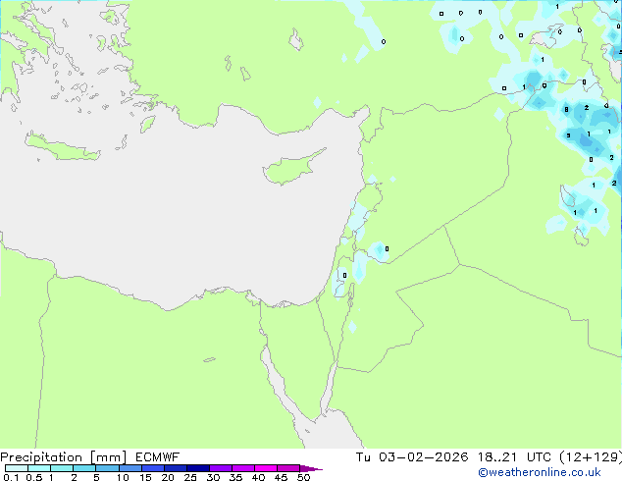
Task: Click the 40–45 mm magenta legend swatch
Action: pos(265,468)
